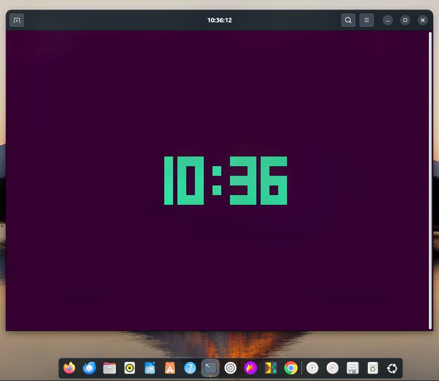
Task: Open Thunderbird mail from the dock
Action: click(x=89, y=368)
